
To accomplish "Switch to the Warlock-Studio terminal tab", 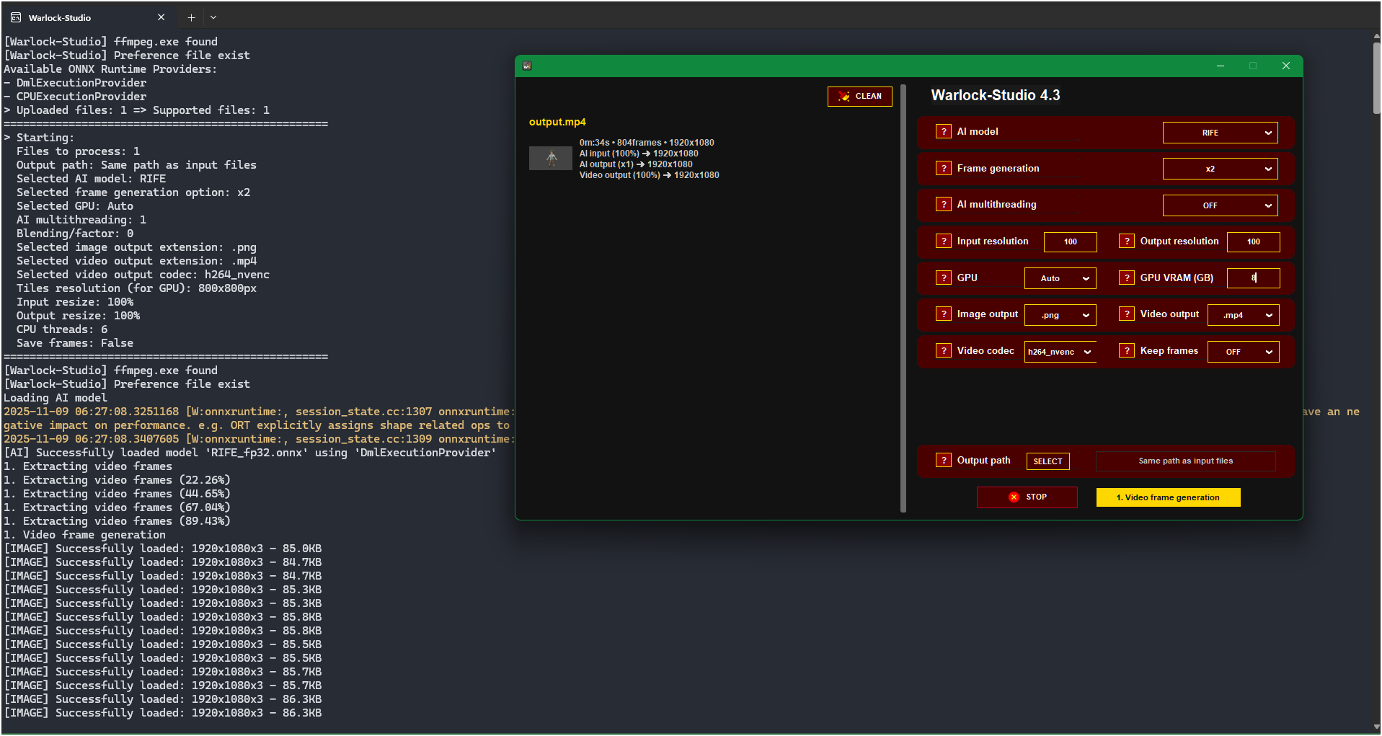I will tap(87, 17).
